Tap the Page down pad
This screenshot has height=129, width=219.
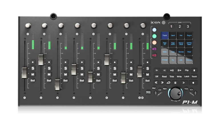coord(173,44)
